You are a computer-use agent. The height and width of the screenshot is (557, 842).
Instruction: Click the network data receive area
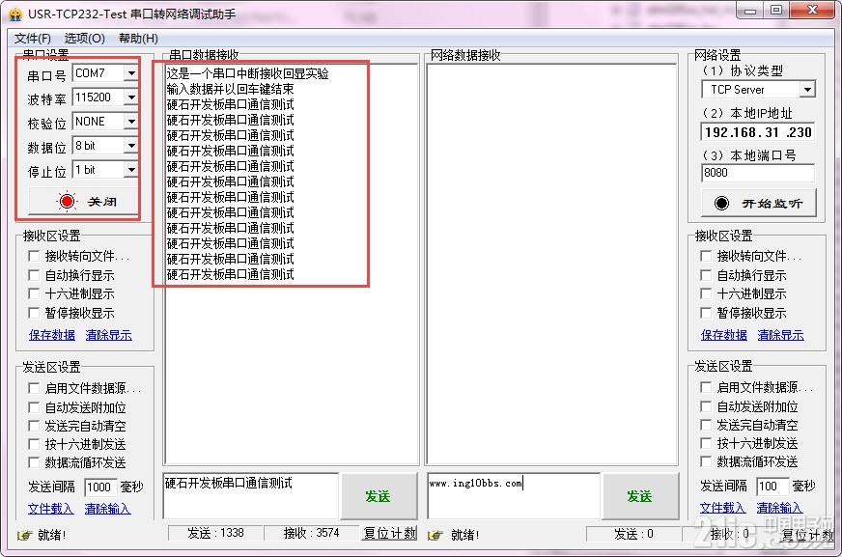551,264
